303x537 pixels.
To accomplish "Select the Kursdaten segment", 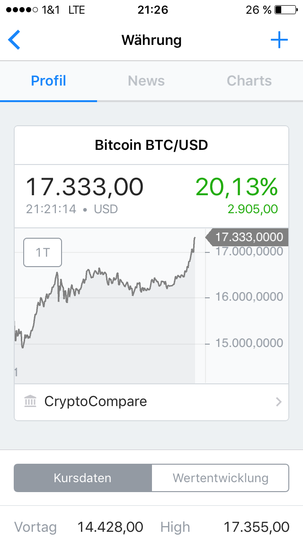I will coord(83,478).
